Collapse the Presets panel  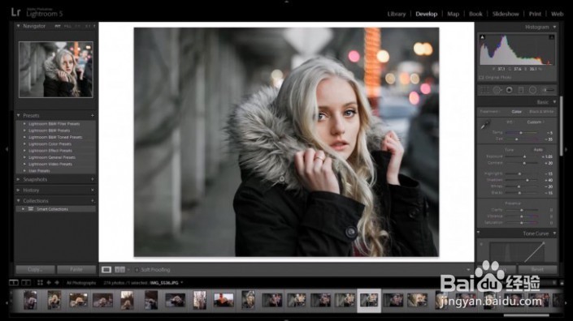[x=18, y=115]
